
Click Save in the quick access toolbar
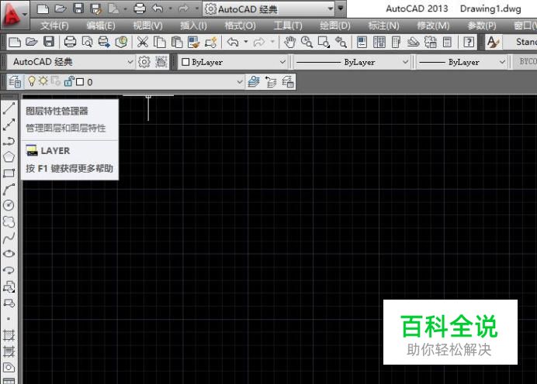coord(78,9)
